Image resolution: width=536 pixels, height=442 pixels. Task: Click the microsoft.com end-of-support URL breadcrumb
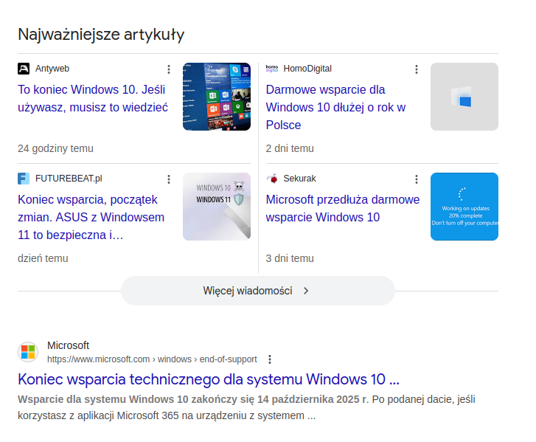point(152,359)
